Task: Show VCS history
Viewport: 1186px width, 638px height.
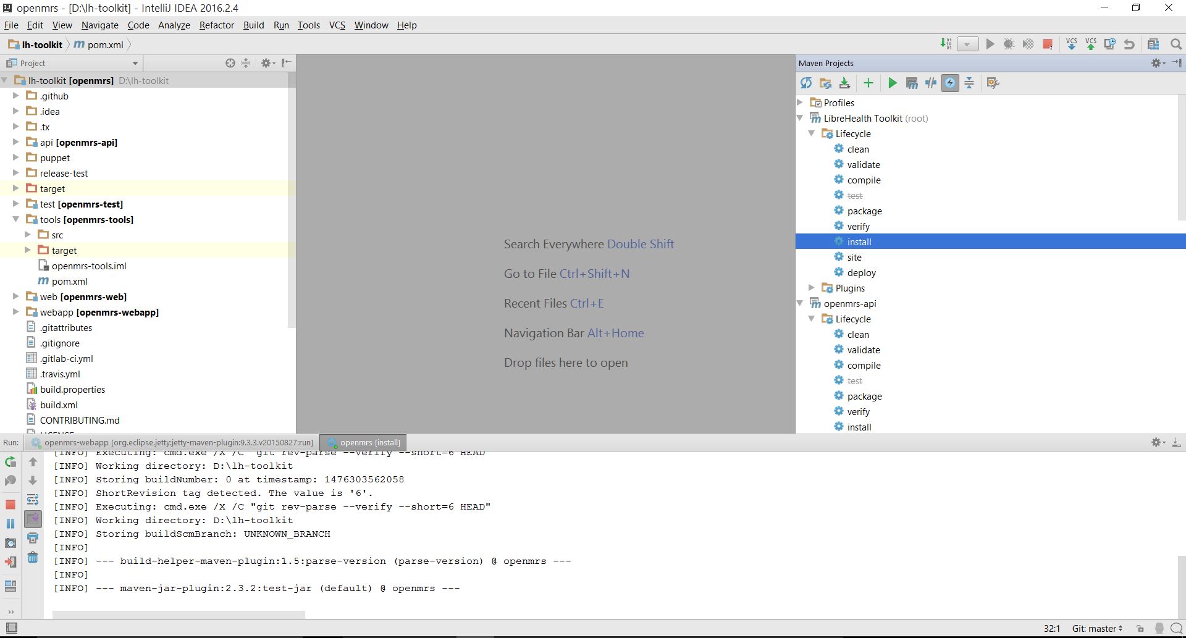Action: pos(1110,44)
